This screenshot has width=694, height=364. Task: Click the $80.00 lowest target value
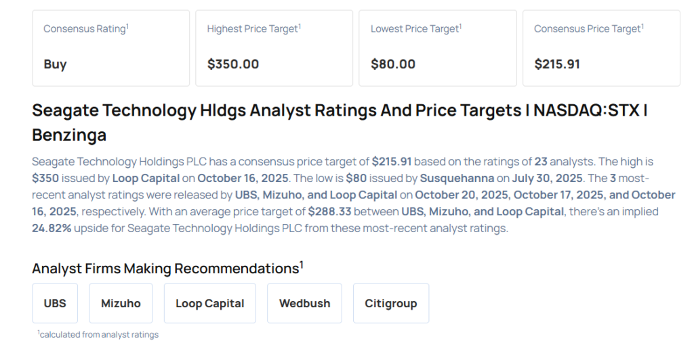point(392,64)
